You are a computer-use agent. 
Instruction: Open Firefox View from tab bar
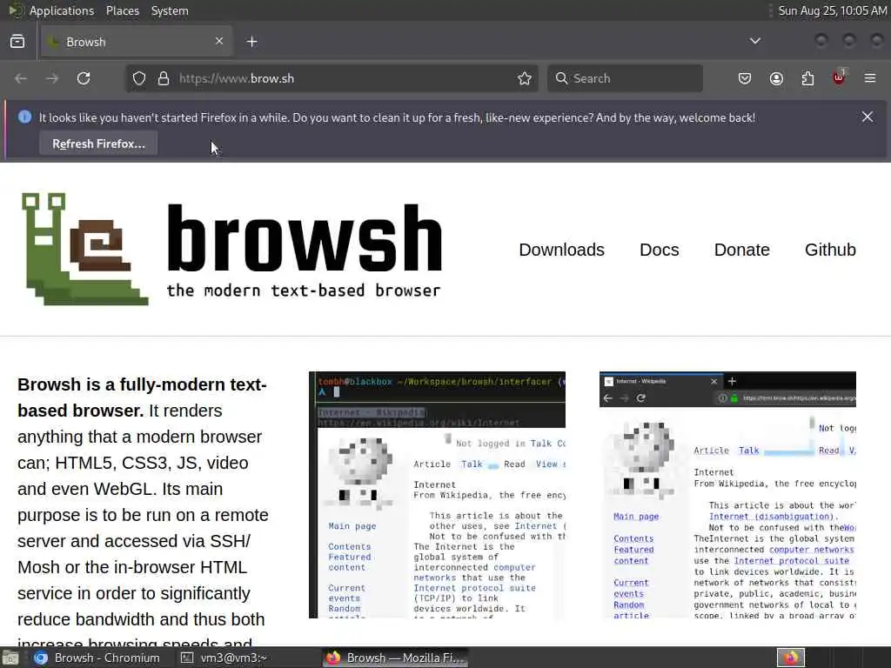(x=17, y=42)
